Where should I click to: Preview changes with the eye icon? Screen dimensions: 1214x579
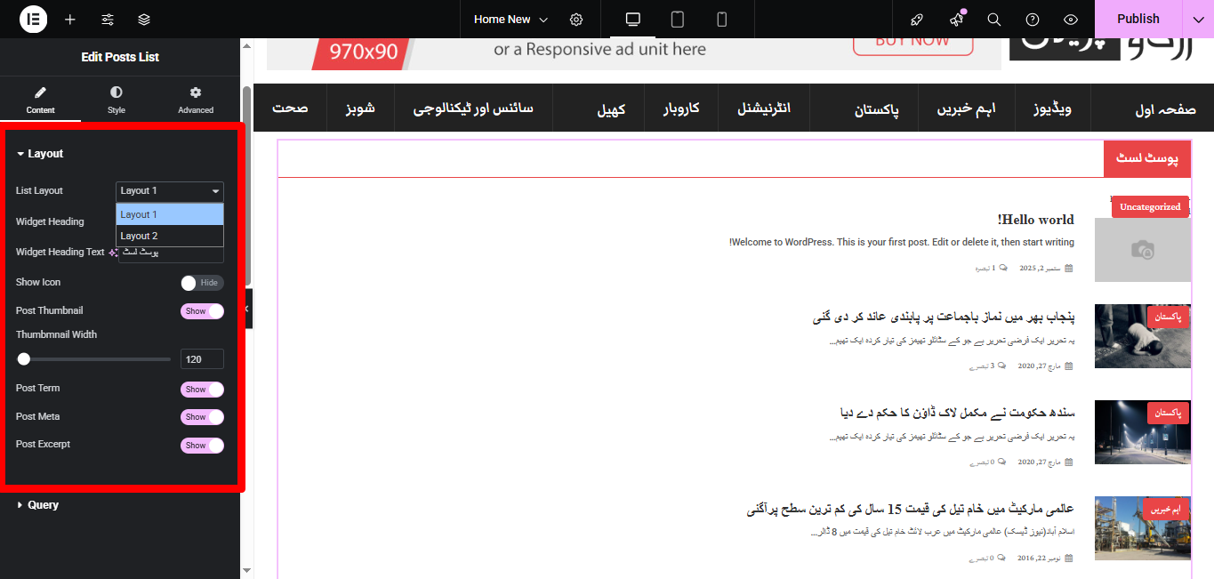coord(1071,19)
